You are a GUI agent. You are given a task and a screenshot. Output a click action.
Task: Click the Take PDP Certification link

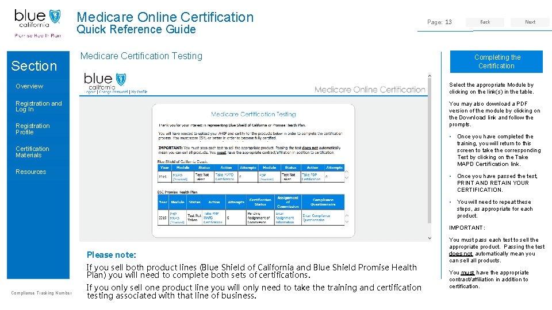pyautogui.click(x=311, y=177)
